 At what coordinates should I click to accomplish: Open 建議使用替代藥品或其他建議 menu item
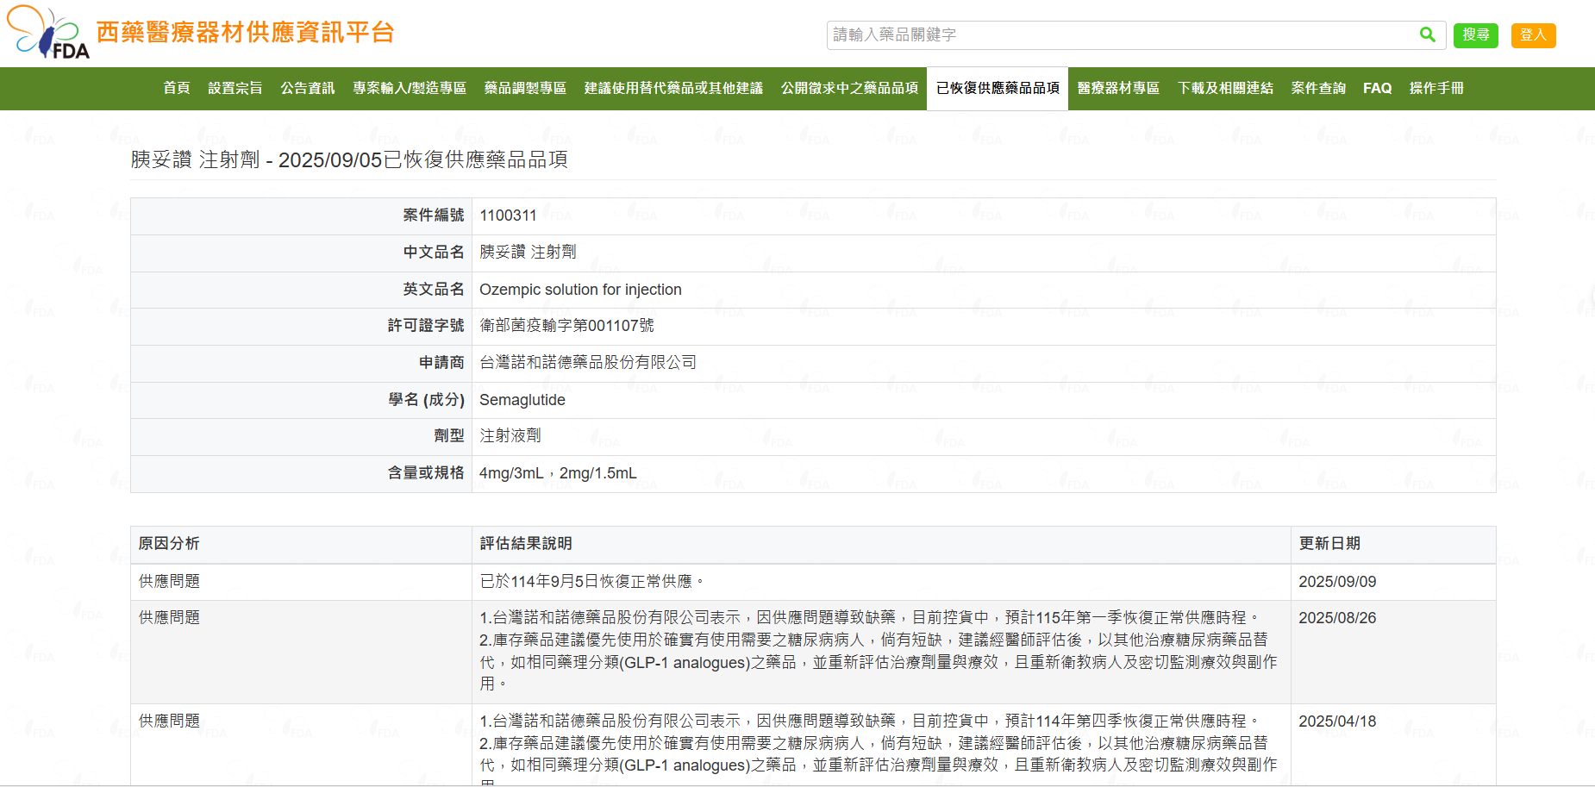pos(673,88)
